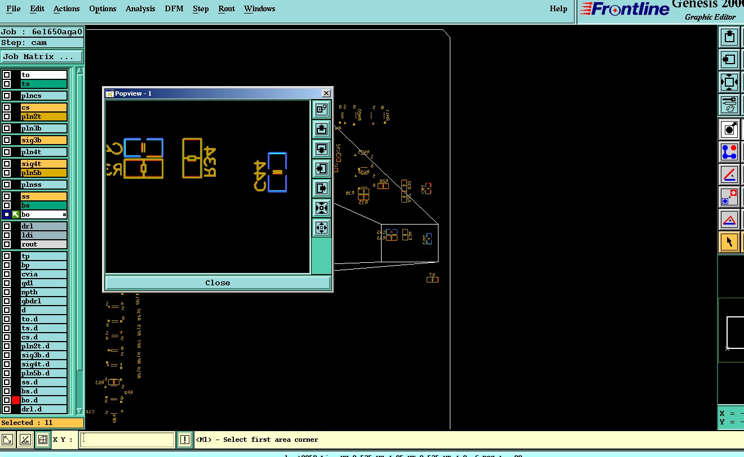Open the Rout menu
This screenshot has width=744, height=457.
tap(227, 8)
